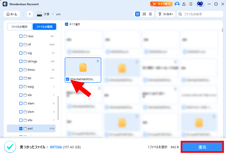Select the resx folder row
This screenshot has width=226, height=155.
click(31, 36)
